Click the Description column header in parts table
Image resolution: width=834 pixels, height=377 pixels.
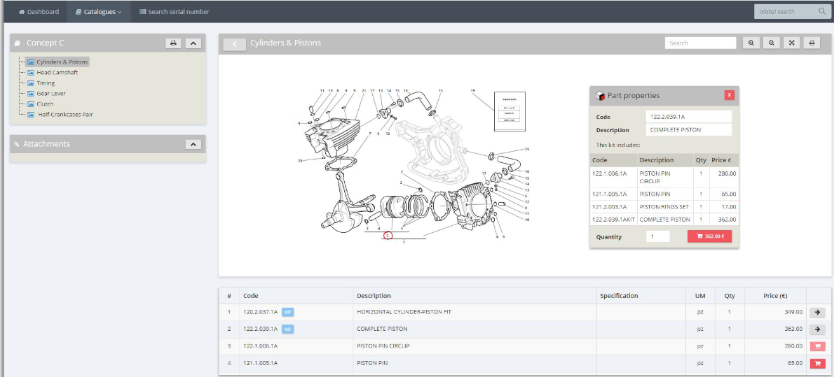(x=374, y=296)
